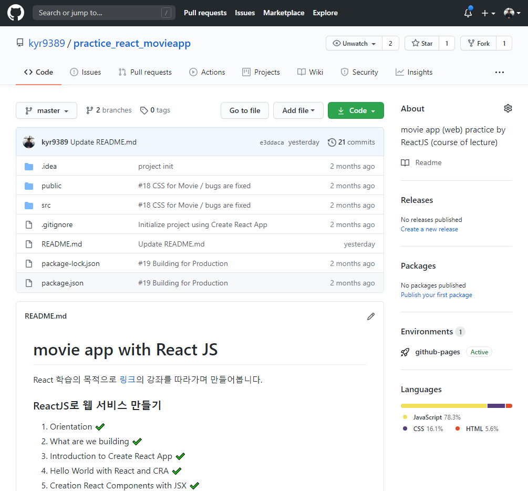Click the Go to file button

245,110
